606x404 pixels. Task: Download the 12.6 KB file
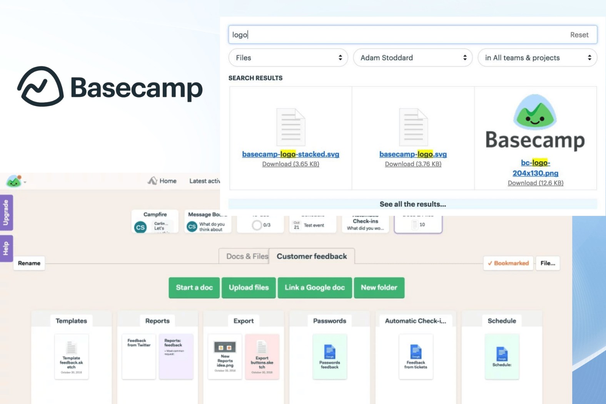[x=535, y=183]
